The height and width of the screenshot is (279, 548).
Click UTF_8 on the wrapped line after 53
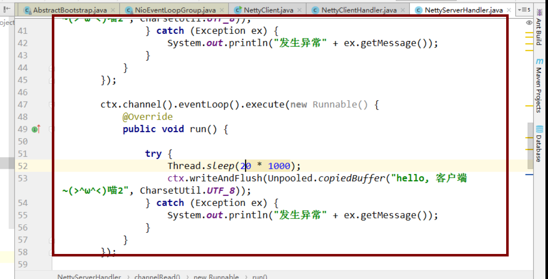(x=221, y=191)
